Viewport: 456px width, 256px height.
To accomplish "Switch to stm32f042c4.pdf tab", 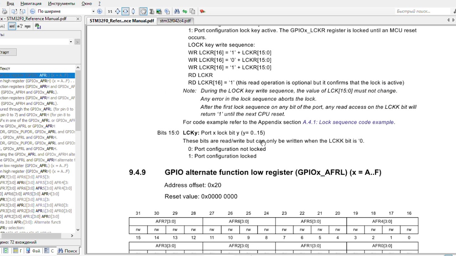I will click(x=175, y=21).
